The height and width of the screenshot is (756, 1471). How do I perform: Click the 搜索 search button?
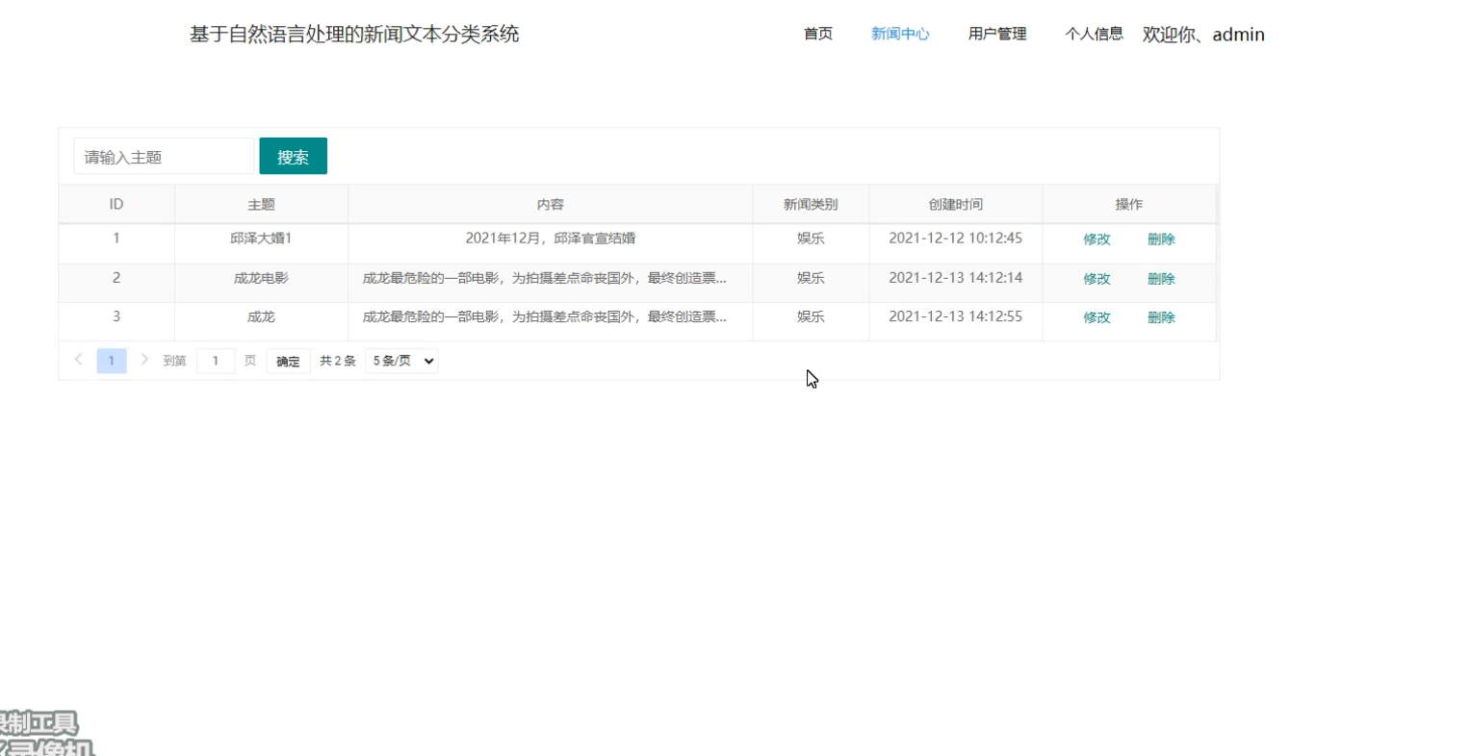[293, 155]
